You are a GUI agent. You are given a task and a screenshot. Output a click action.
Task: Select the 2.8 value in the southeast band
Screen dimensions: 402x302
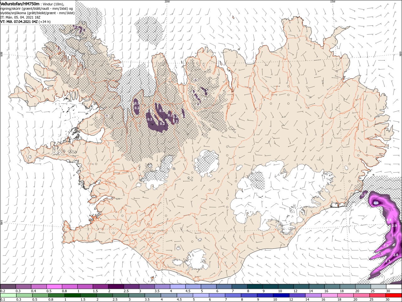click(x=396, y=255)
